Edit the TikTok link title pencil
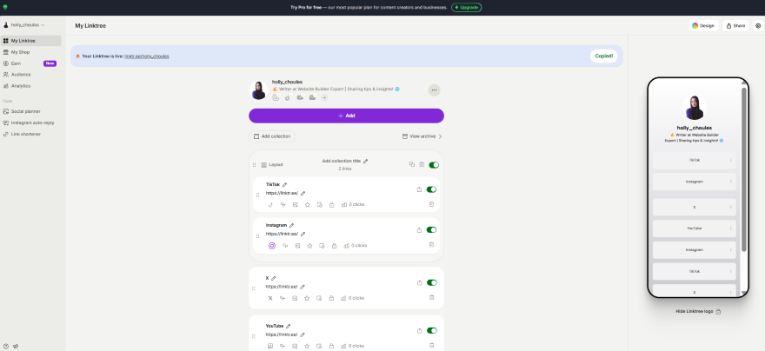765x351 pixels. pos(285,185)
